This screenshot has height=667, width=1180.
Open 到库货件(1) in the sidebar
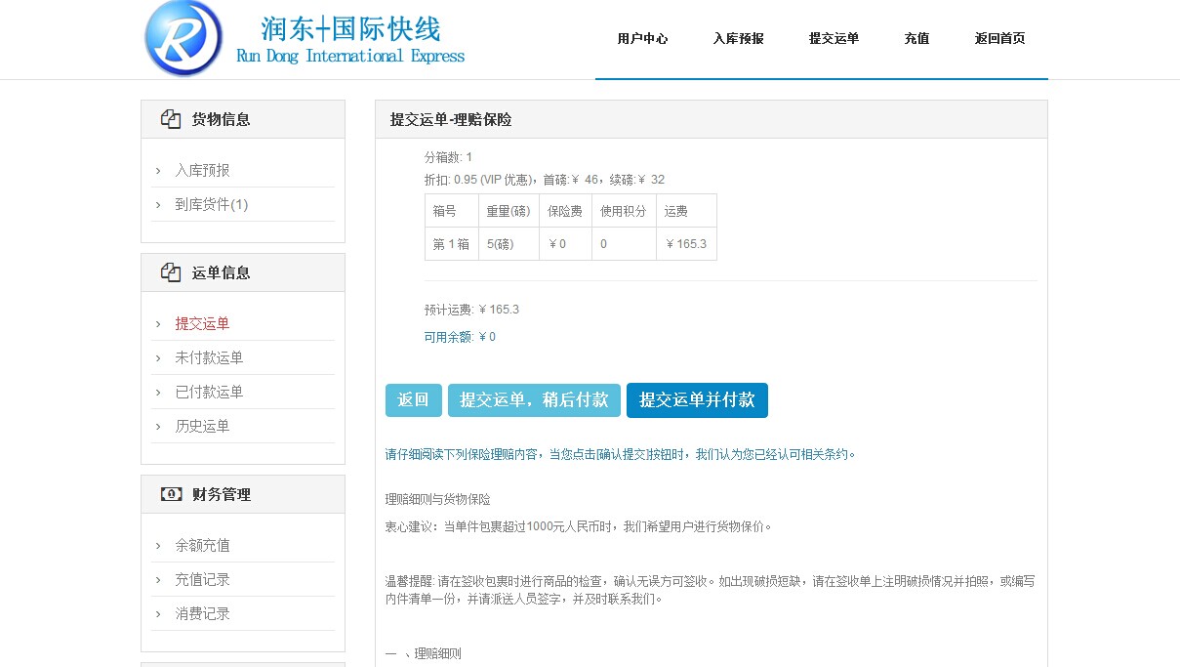coord(212,204)
